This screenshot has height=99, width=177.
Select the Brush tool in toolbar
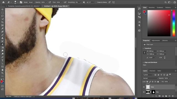pos(2,35)
